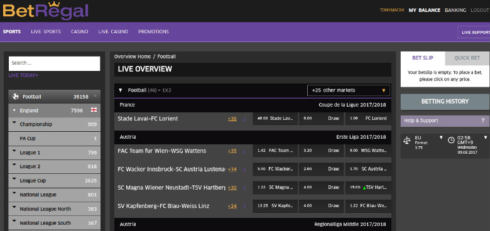Expand National League in sidebar
The width and height of the screenshot is (490, 231).
coord(14,193)
